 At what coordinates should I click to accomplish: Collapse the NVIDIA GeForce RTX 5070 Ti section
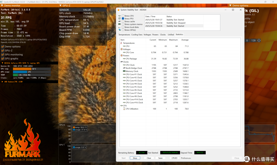tap(3, 63)
